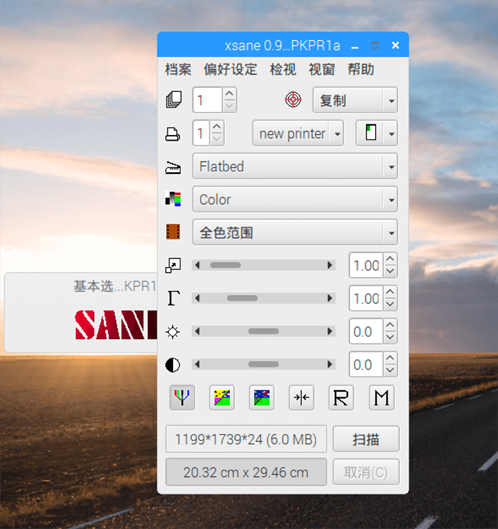Click the gamma symbol icon
This screenshot has width=498, height=529.
click(173, 298)
